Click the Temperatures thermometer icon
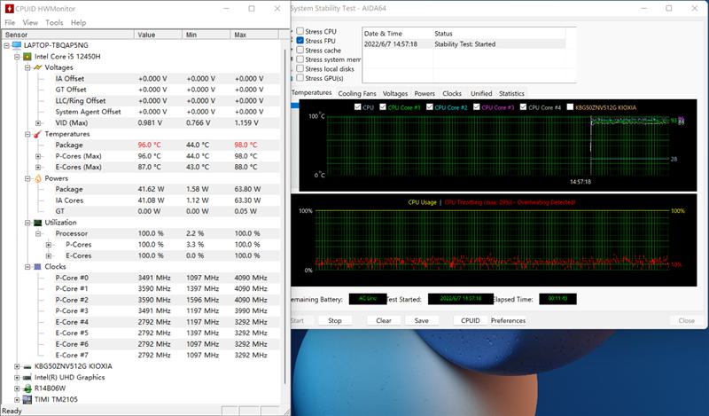 [37, 134]
